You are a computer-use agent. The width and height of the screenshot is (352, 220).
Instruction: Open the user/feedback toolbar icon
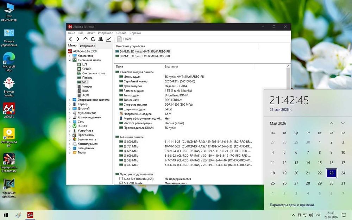(x=101, y=39)
